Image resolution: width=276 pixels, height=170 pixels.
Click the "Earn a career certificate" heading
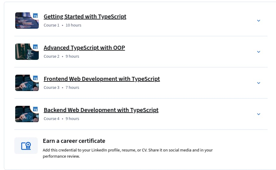[x=74, y=141]
